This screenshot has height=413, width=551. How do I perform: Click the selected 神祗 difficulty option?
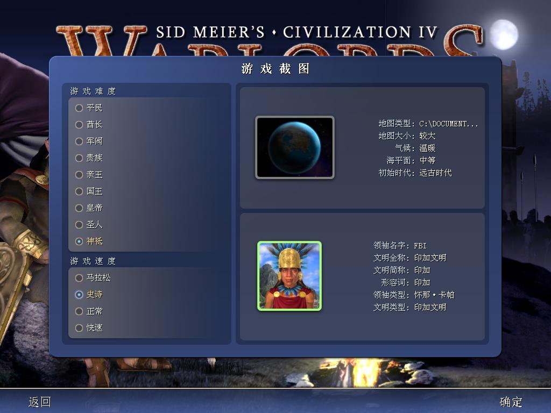coord(89,241)
